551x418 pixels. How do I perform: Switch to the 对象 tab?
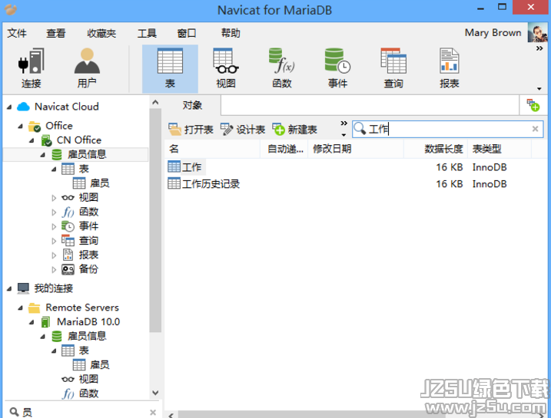[192, 105]
